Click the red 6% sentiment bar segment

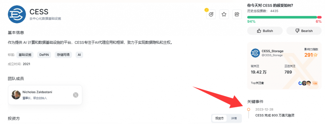(319, 17)
